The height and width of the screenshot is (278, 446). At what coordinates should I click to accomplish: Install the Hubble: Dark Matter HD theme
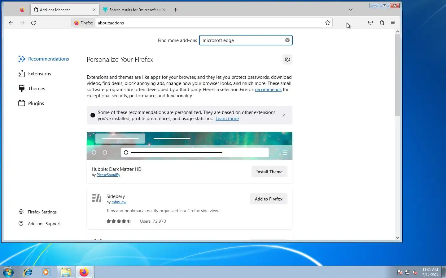coord(269,172)
